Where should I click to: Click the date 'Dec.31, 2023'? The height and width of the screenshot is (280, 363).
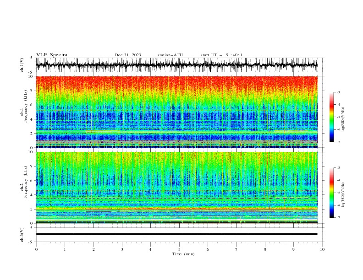(128, 55)
